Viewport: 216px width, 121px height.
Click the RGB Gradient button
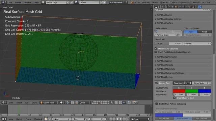click(x=183, y=118)
